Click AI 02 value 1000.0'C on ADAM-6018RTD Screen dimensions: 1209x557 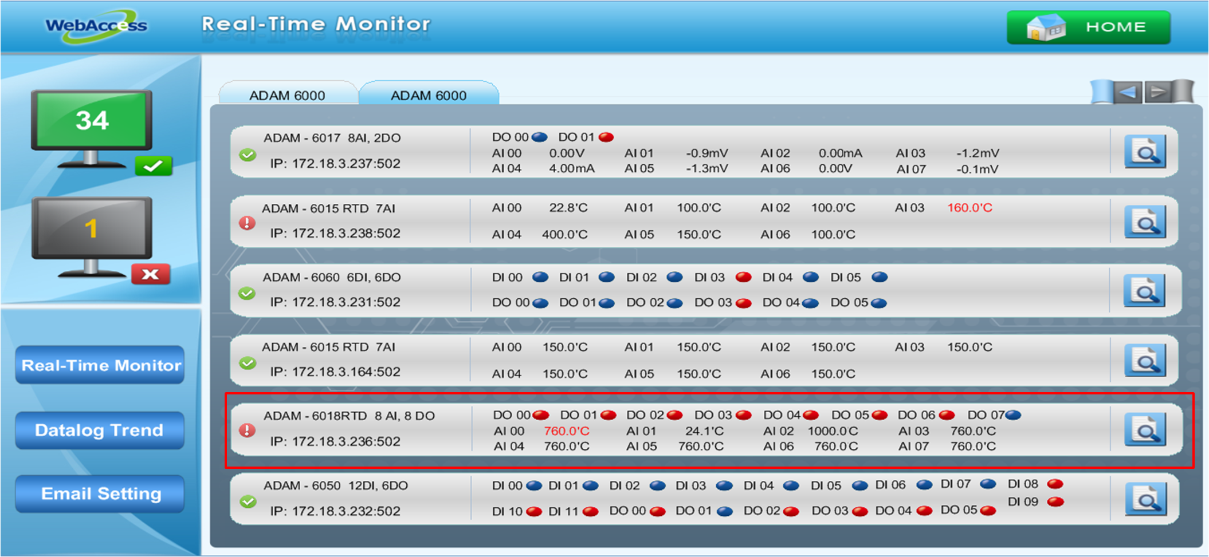click(833, 431)
